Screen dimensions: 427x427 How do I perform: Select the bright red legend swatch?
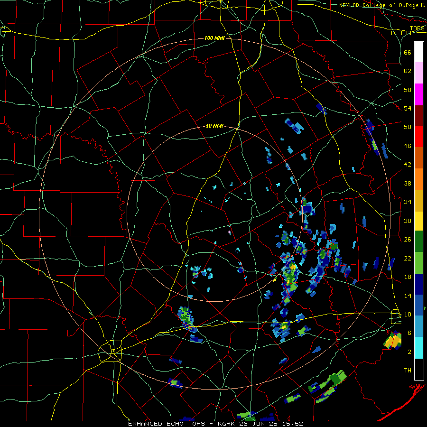click(x=419, y=137)
